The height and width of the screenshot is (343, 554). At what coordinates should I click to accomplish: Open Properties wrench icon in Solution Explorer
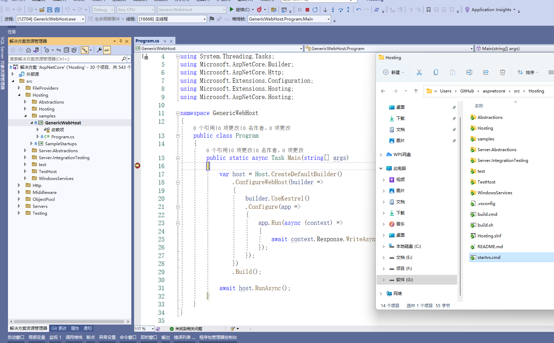click(x=99, y=50)
